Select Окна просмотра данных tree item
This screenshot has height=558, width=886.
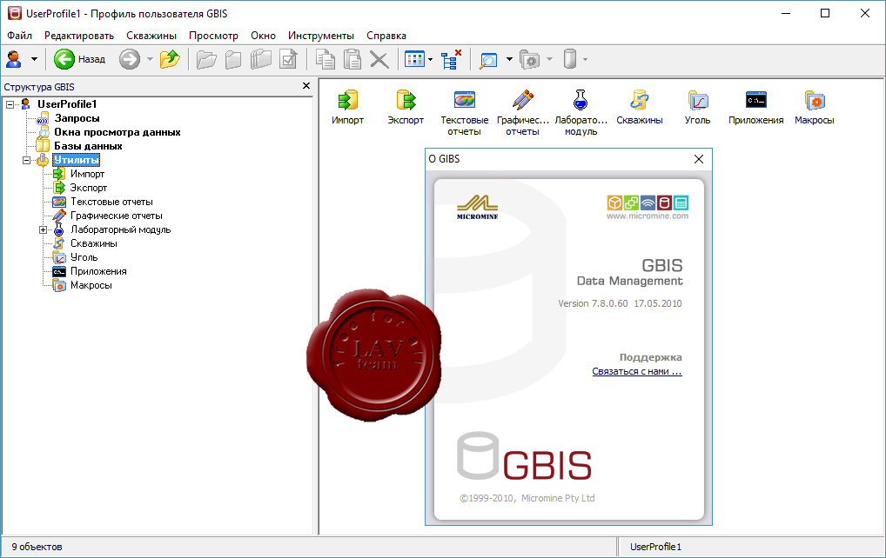tap(117, 132)
